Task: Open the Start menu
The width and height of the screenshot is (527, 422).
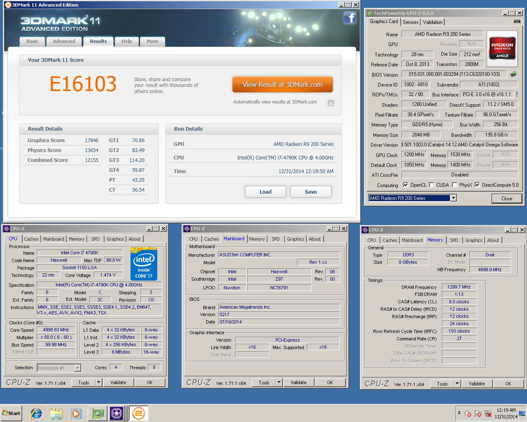Action: click(x=11, y=413)
